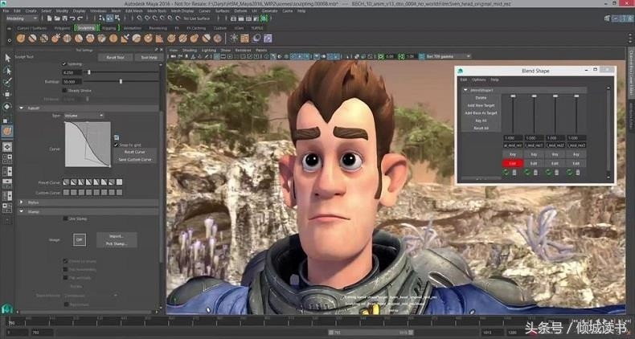Pick the first Preset Curve falloff shape
This screenshot has width=635, height=339.
[x=68, y=182]
